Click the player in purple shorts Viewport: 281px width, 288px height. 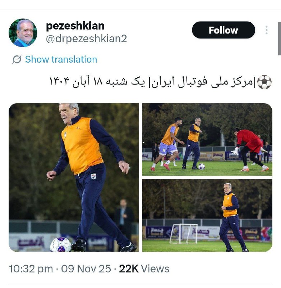pyautogui.click(x=167, y=144)
